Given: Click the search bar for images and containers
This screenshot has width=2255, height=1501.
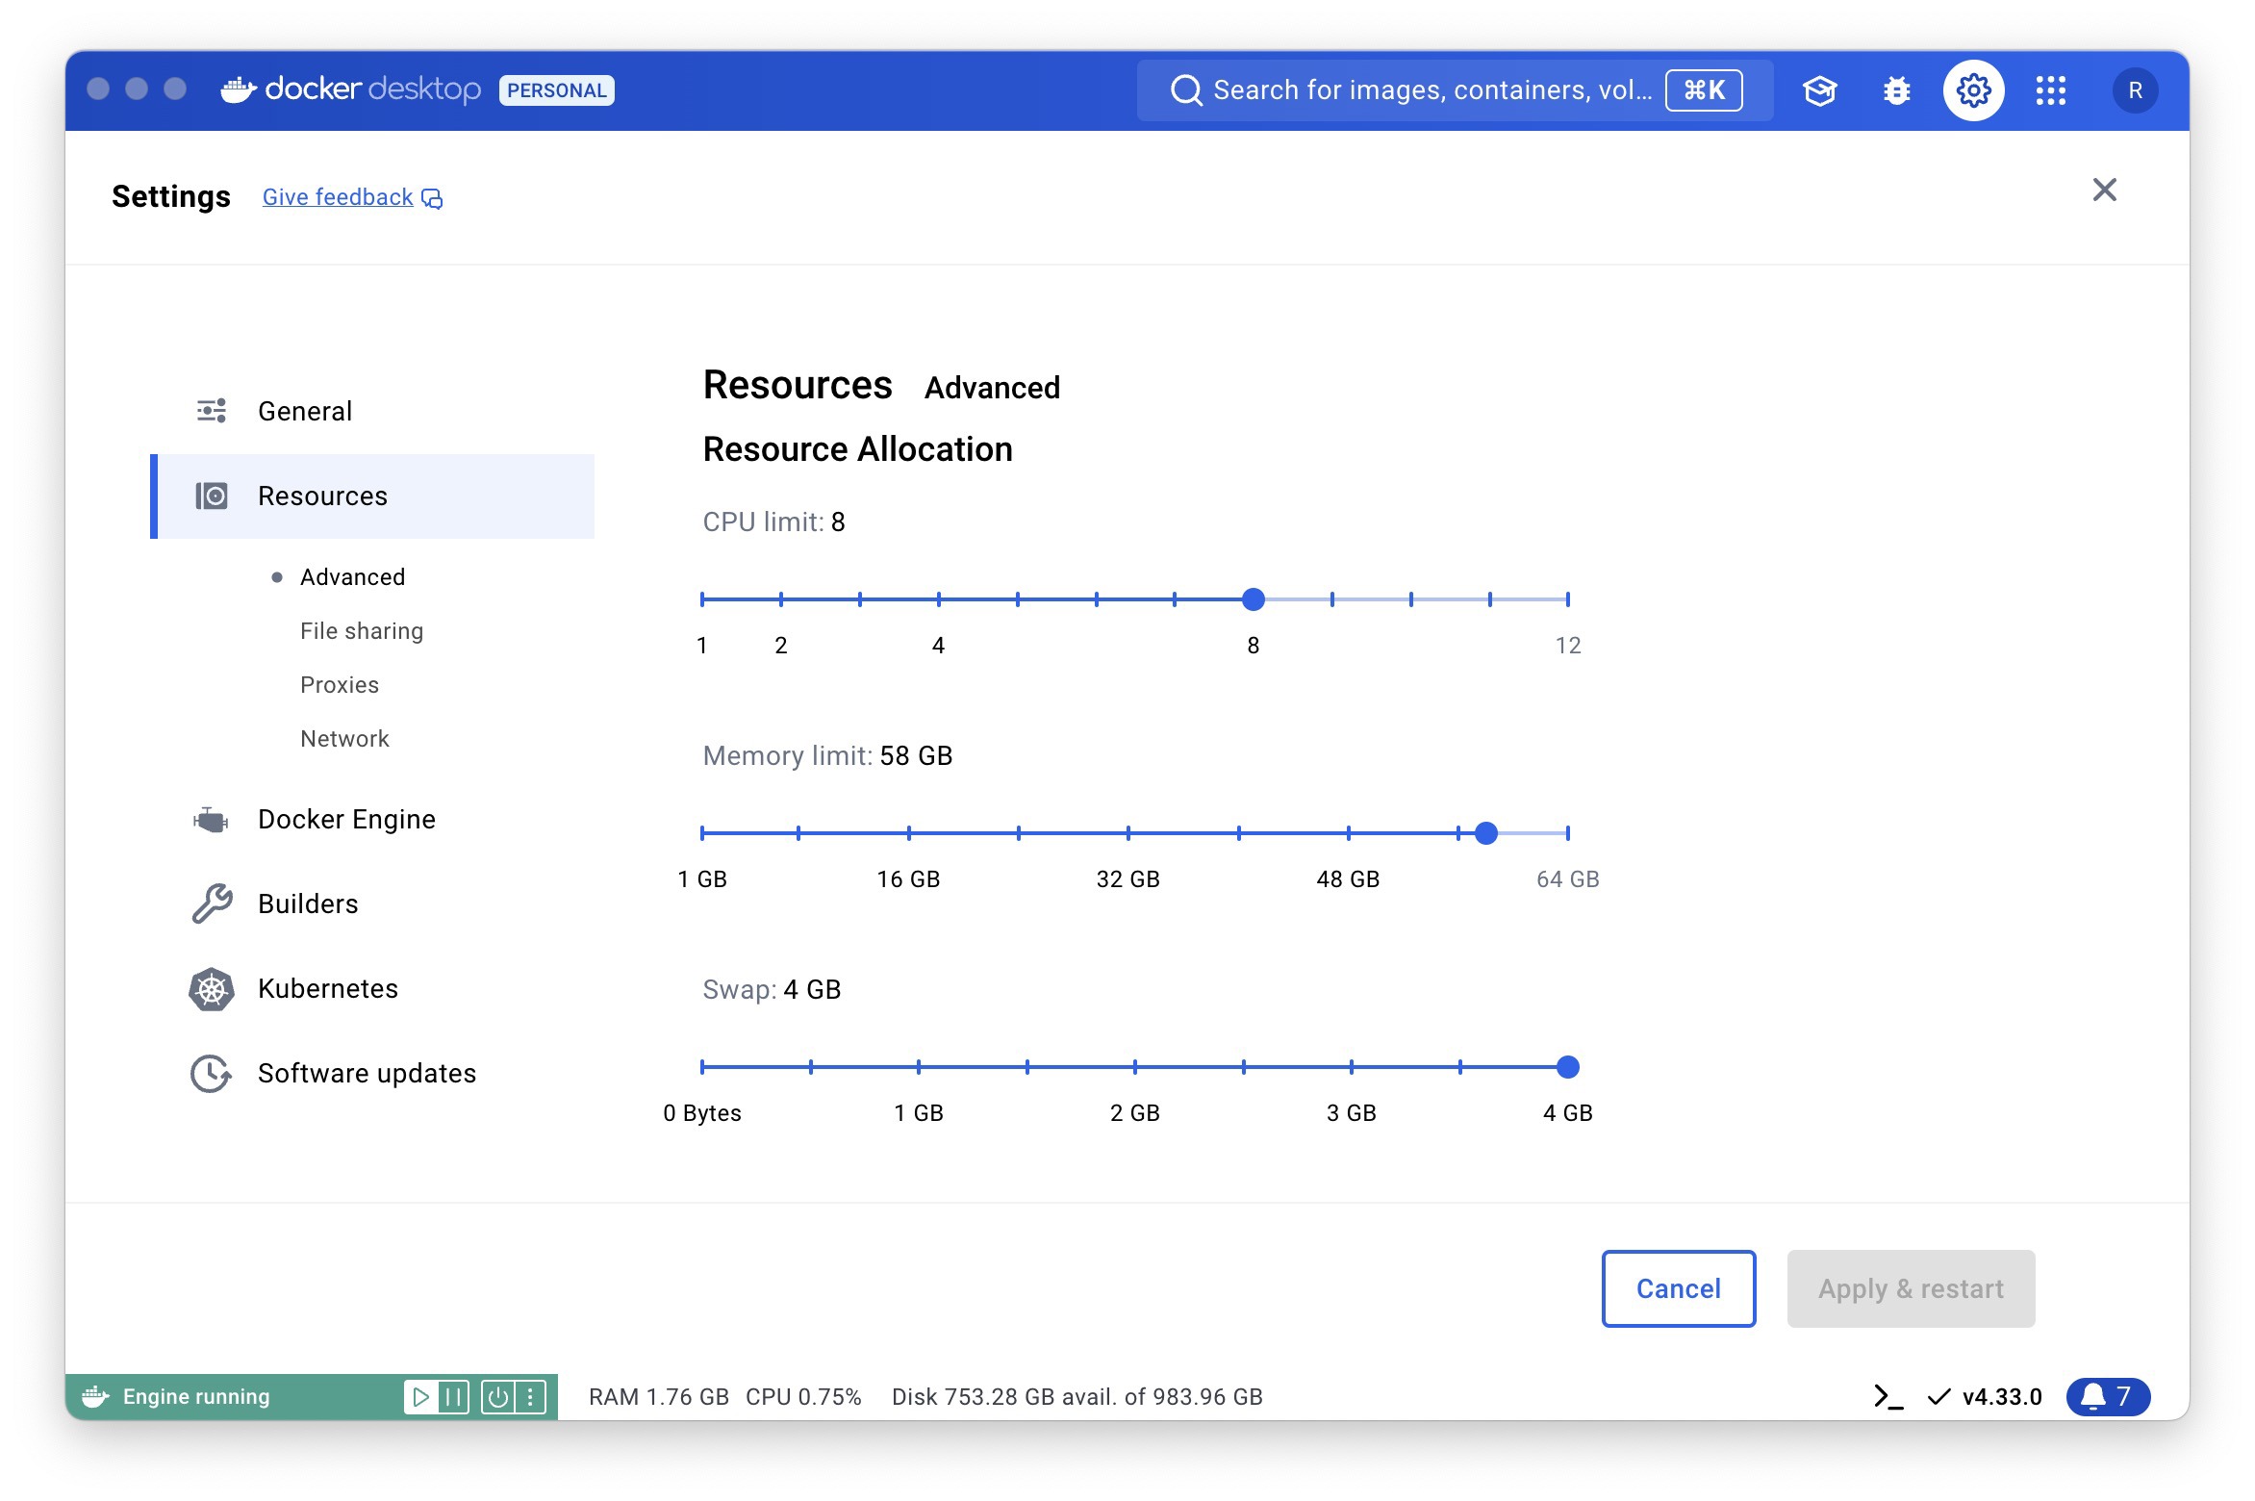Looking at the screenshot, I should [x=1430, y=88].
